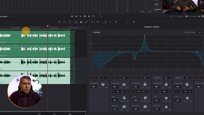Viewport: 204px width, 115px height.
Task: Open the timeline name dropdown
Action: click(9, 16)
